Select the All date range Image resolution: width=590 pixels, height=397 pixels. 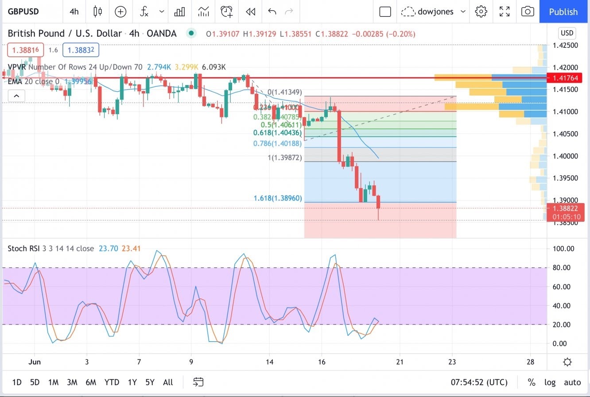(168, 382)
